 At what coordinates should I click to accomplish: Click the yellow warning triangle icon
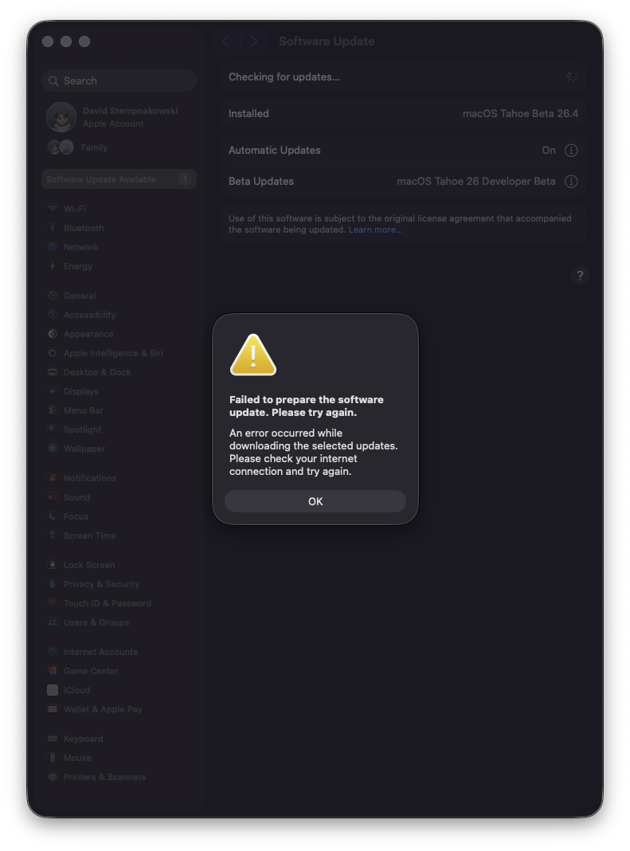(253, 355)
